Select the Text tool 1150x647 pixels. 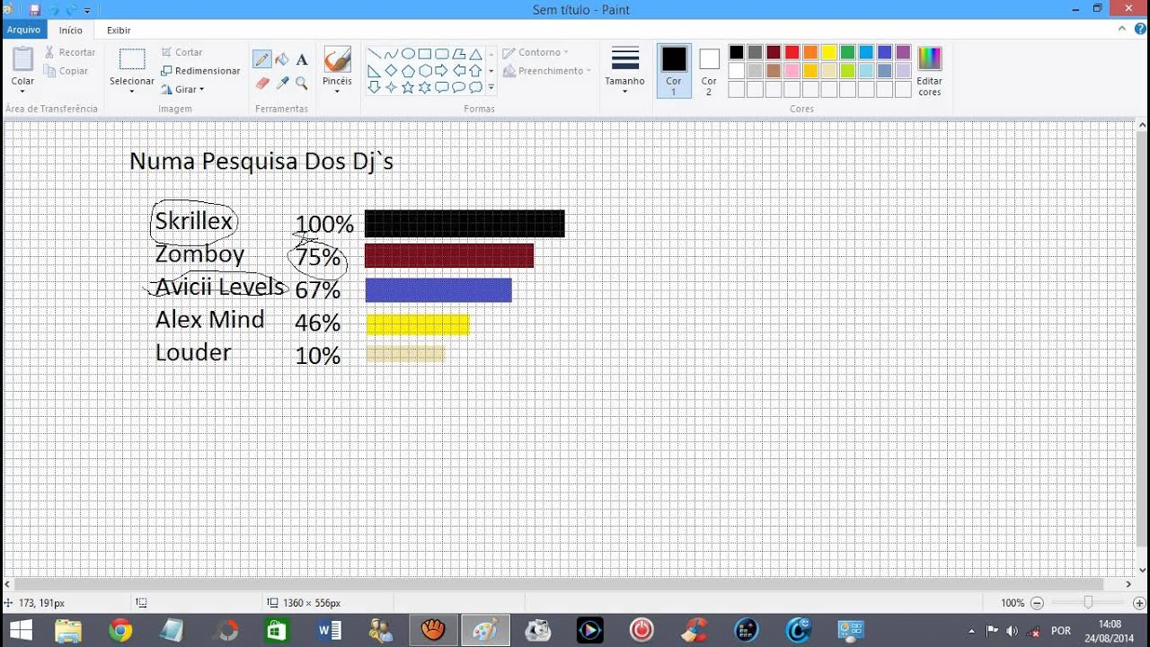pyautogui.click(x=302, y=59)
